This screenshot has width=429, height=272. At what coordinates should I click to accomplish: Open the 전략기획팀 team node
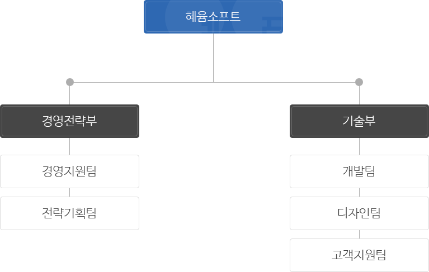click(x=69, y=213)
